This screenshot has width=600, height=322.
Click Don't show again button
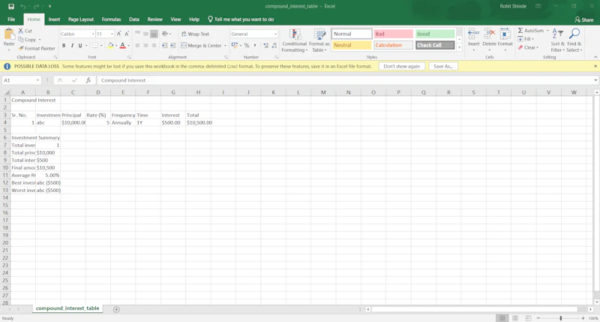[x=402, y=66]
